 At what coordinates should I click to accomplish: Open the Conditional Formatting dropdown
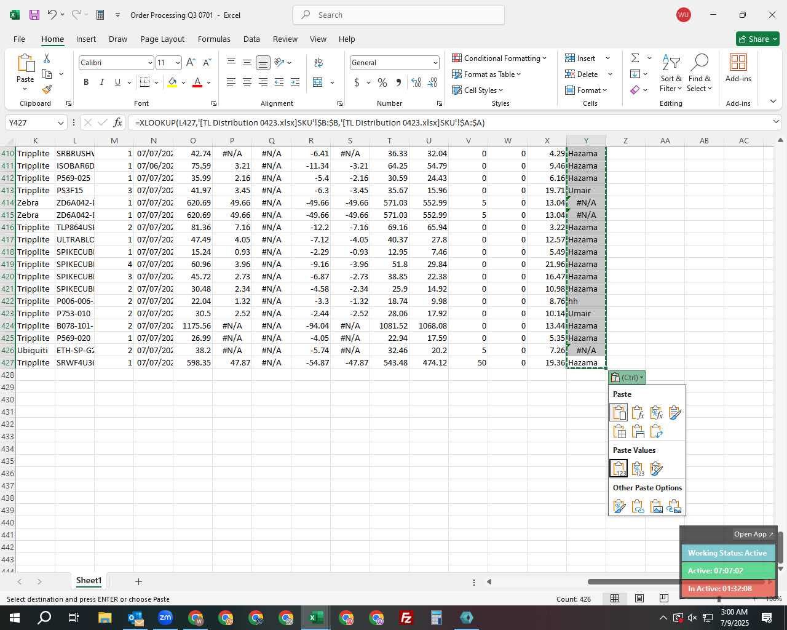click(x=499, y=58)
